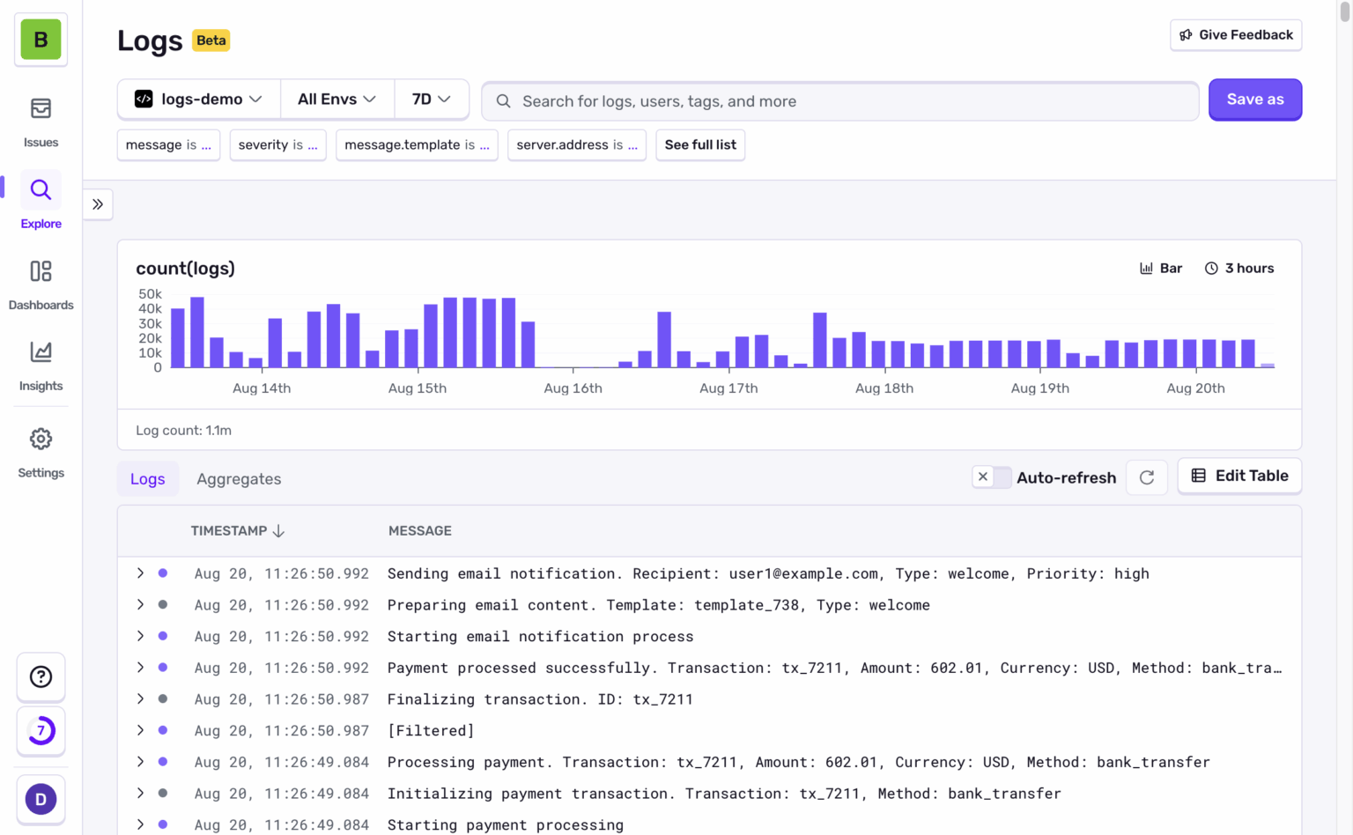Click the D user avatar
This screenshot has width=1353, height=835.
41,799
